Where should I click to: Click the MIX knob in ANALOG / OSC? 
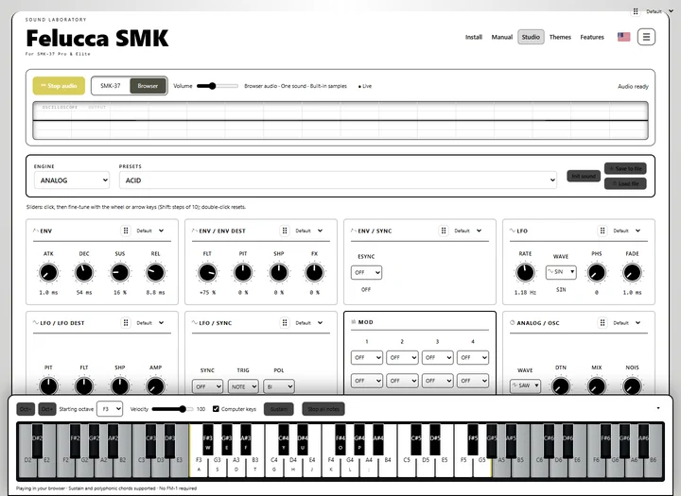tap(597, 385)
